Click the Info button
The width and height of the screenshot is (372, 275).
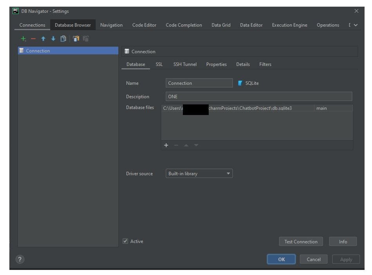343,242
